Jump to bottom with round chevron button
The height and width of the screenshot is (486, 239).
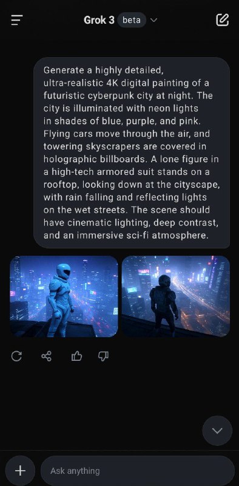pyautogui.click(x=217, y=431)
